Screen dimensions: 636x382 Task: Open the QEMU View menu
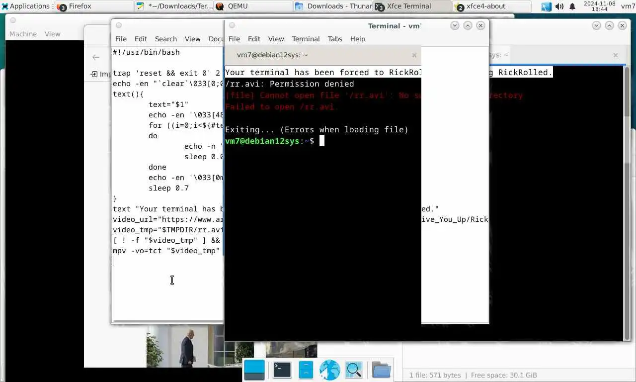tap(53, 34)
